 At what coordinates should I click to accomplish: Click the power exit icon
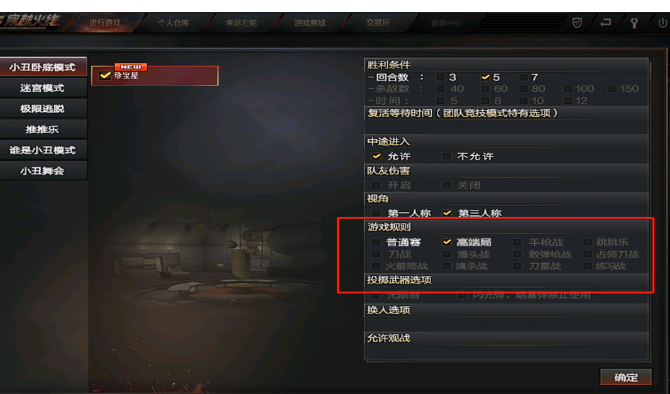[x=662, y=23]
